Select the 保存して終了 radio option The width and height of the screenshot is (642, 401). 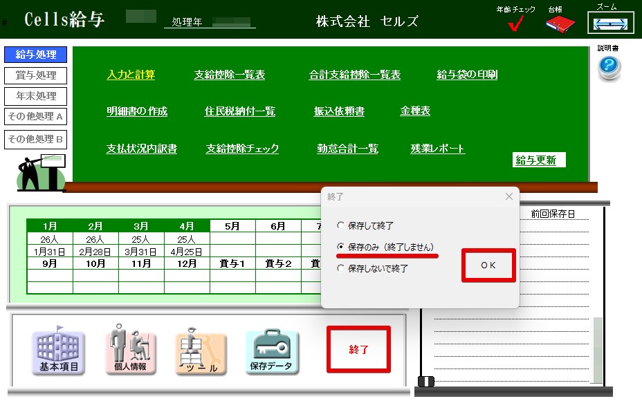click(x=340, y=225)
